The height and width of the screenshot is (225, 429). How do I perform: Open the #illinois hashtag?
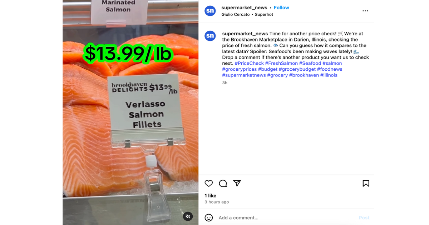point(329,75)
